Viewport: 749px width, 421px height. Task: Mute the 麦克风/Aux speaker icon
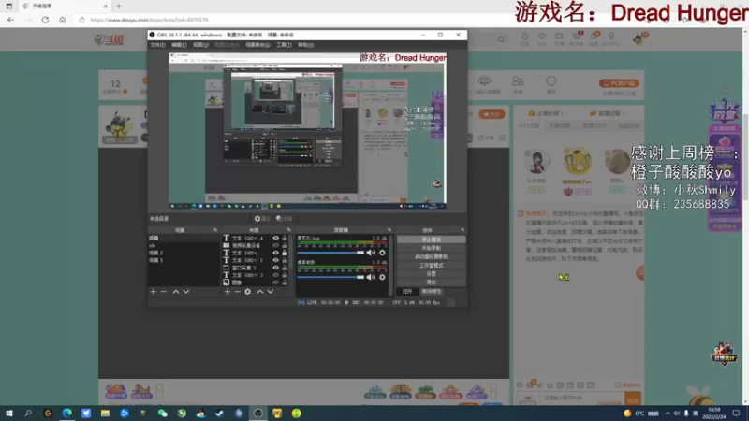click(371, 253)
